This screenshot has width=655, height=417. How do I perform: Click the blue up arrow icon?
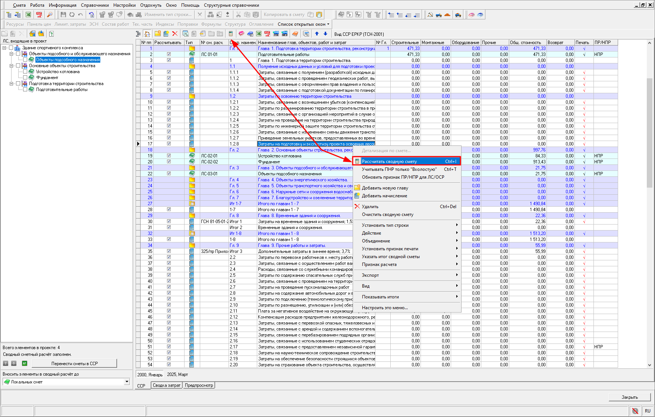click(317, 34)
